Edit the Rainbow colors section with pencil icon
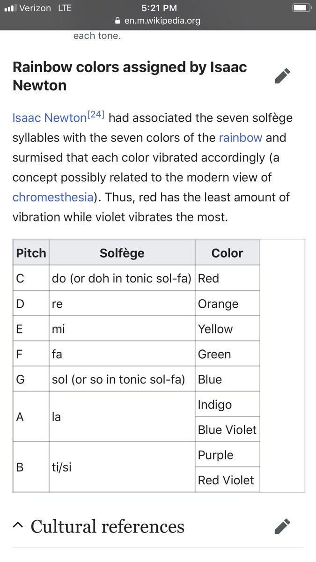316x562 pixels. point(282,76)
